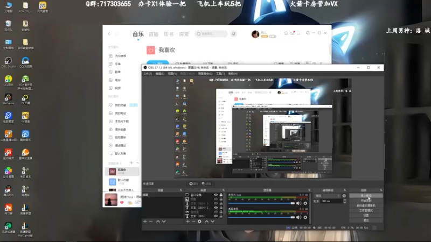Click the 停止推流 button
Screen dimensions: 431x242
pos(366,196)
